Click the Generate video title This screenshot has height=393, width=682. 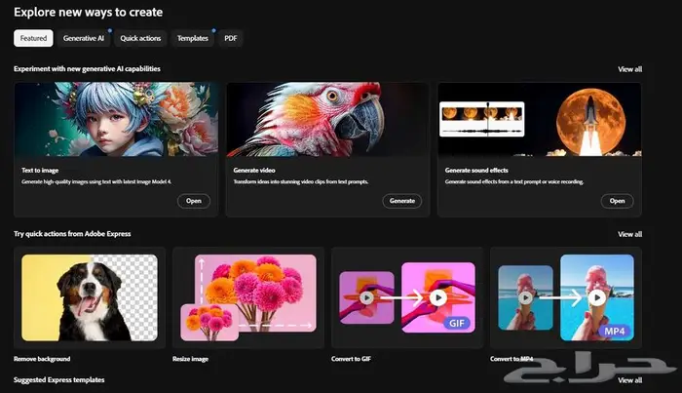[254, 171]
